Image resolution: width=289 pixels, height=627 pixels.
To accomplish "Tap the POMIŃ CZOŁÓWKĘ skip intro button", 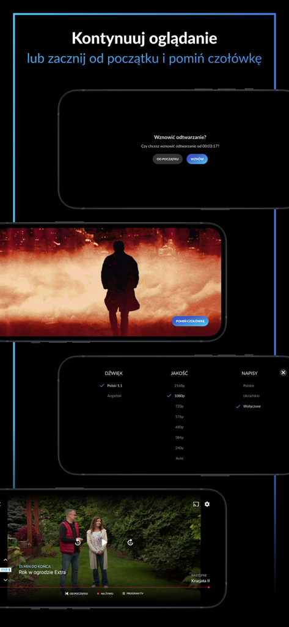I will (190, 321).
